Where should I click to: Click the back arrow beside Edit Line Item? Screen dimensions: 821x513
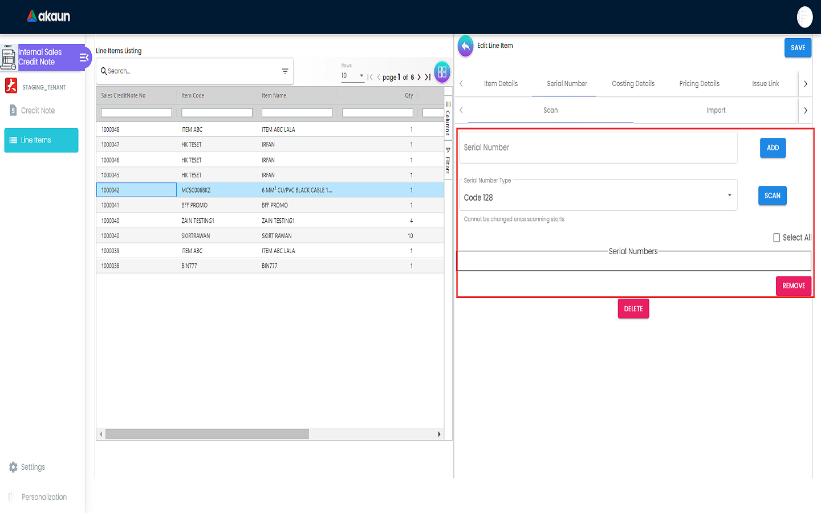coord(465,46)
